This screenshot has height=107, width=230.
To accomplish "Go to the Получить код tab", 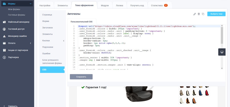I will [137, 6].
